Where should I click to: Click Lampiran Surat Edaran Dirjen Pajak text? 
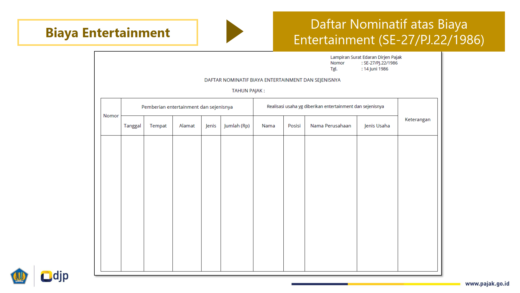[x=366, y=57]
